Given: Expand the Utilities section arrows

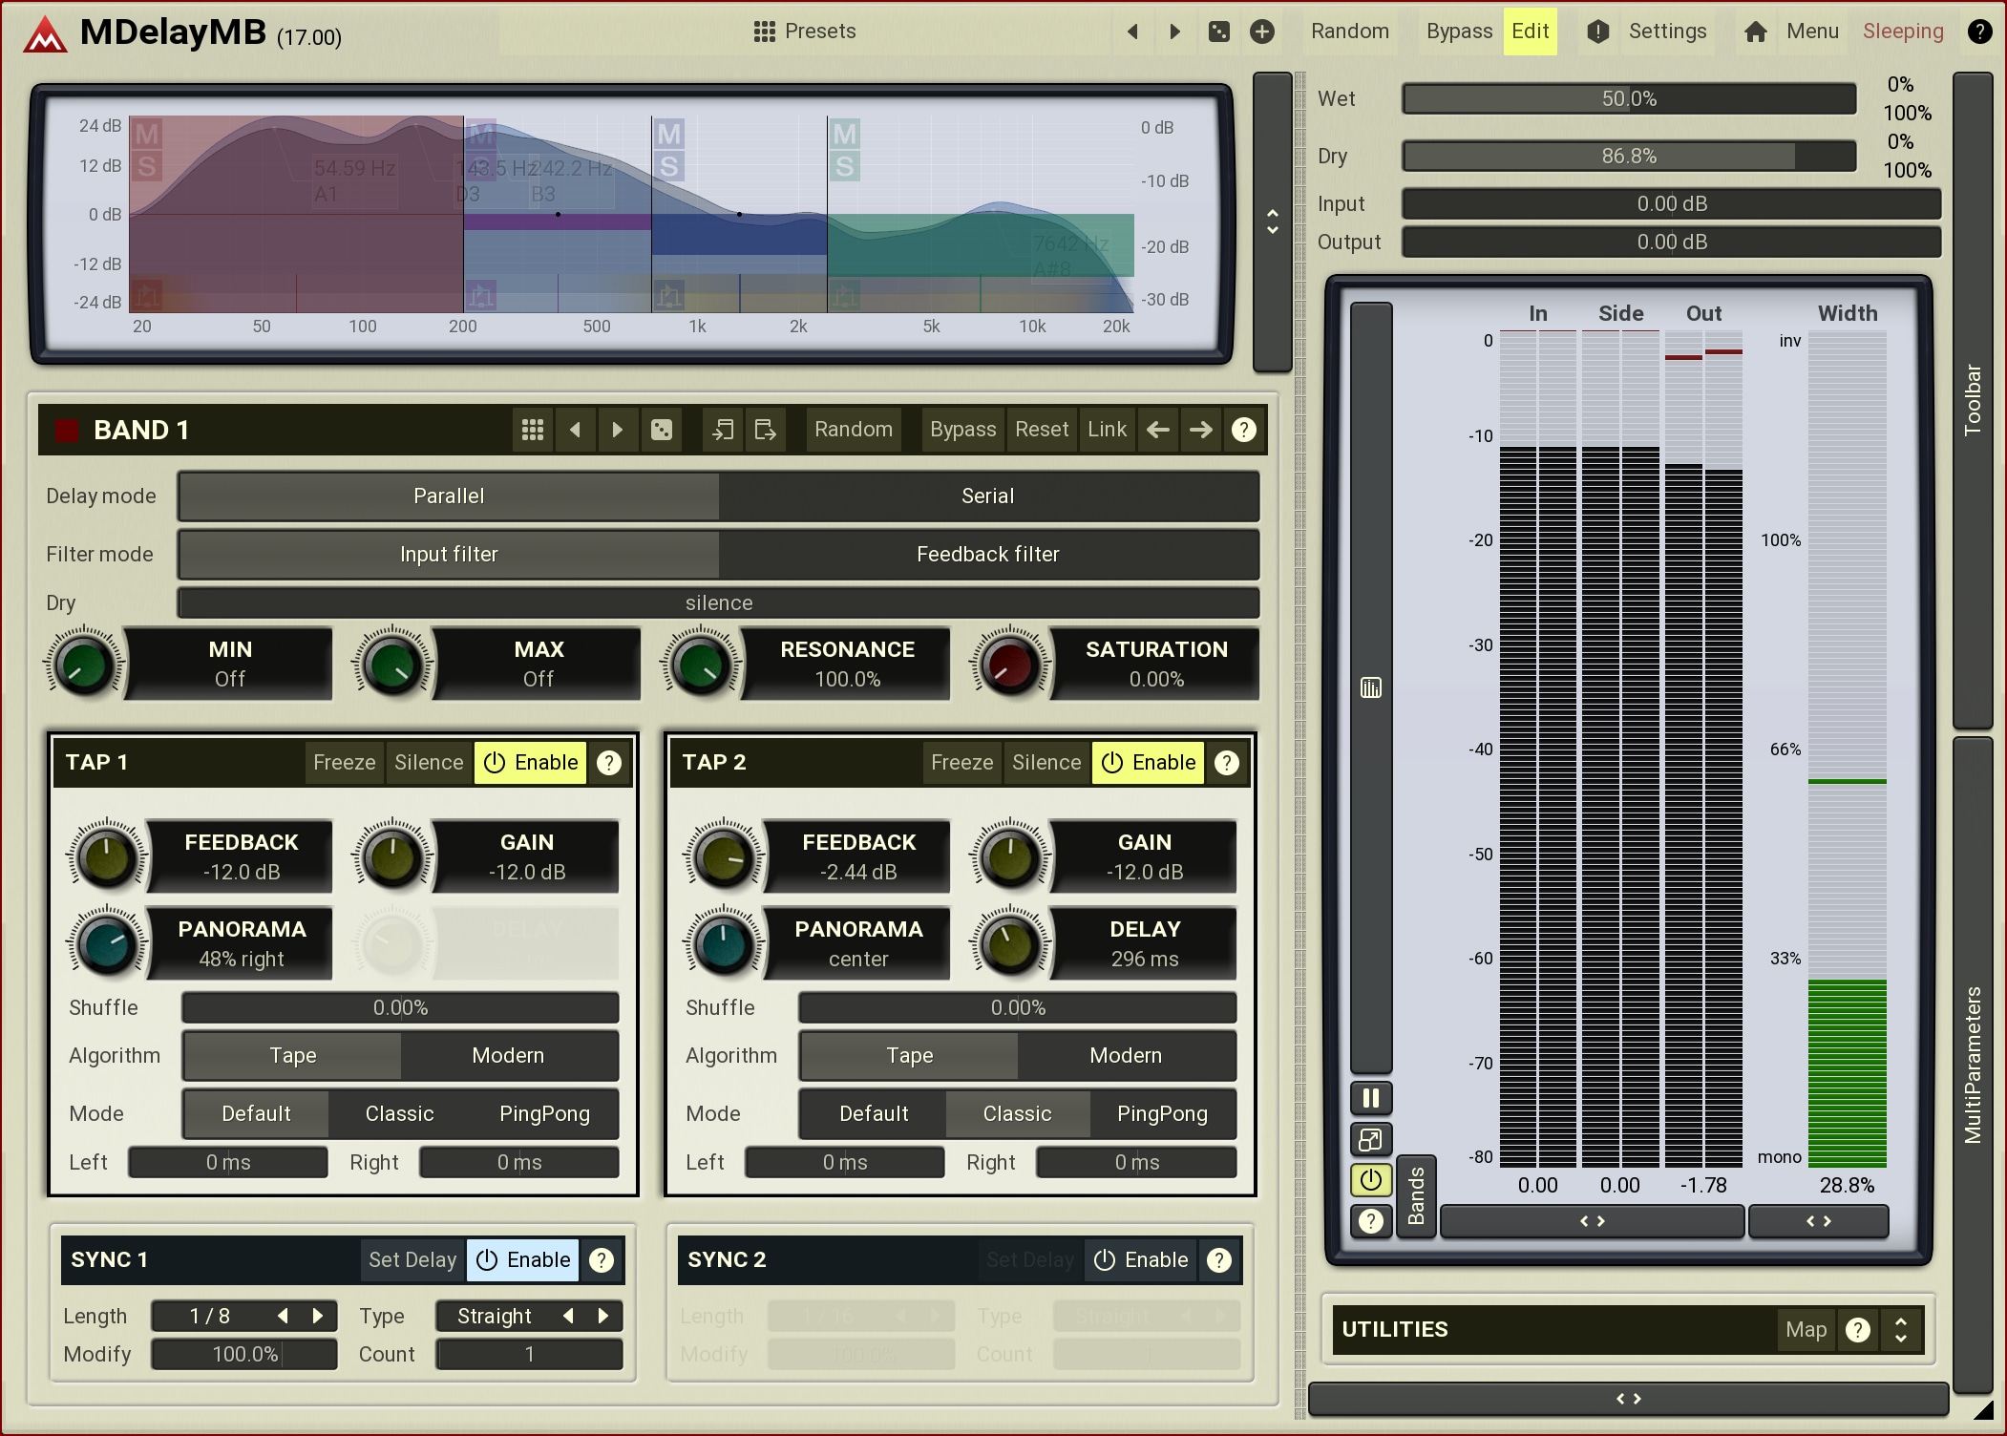Looking at the screenshot, I should coord(1900,1329).
